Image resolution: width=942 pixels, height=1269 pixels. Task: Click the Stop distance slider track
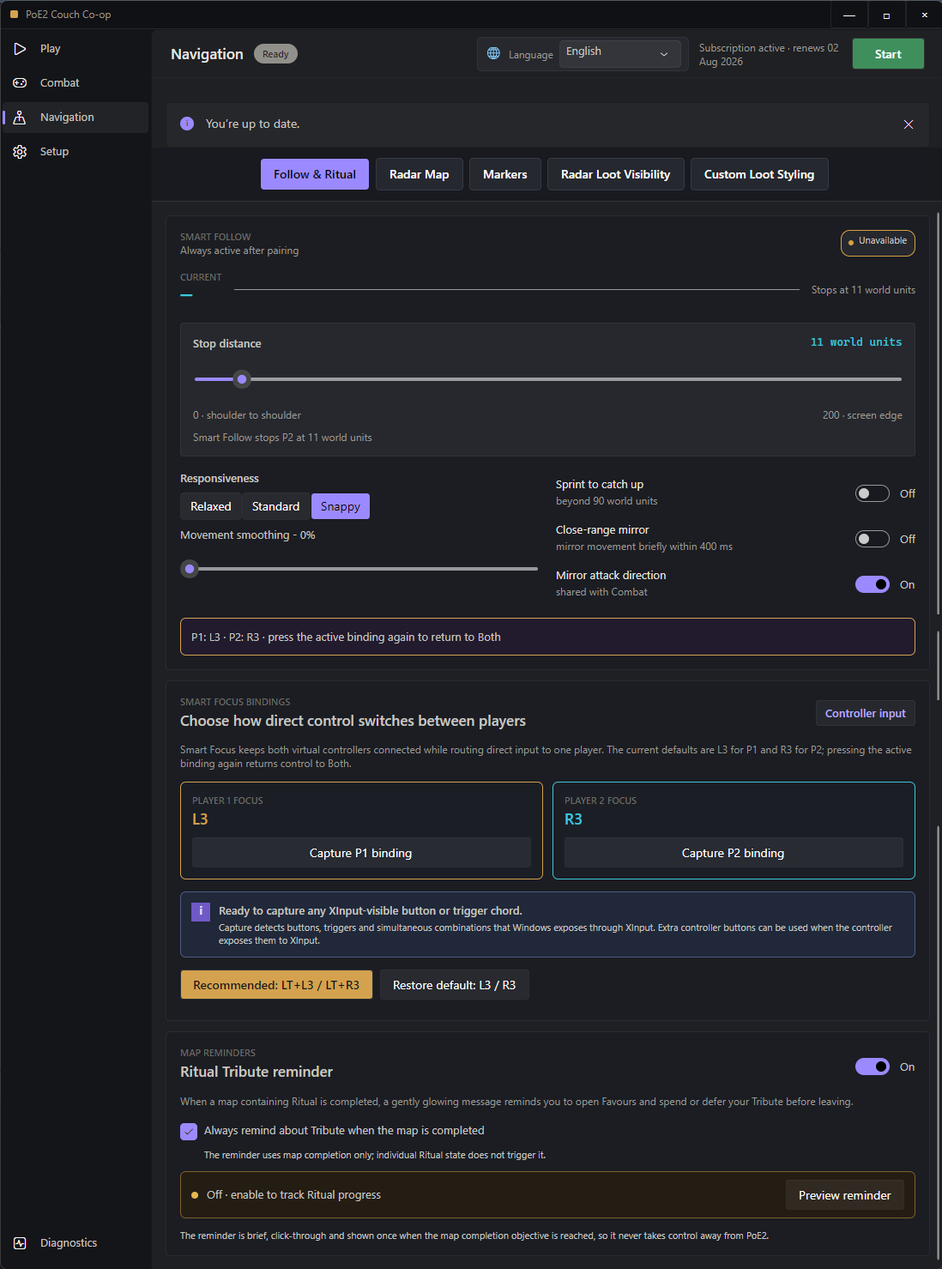pos(548,378)
